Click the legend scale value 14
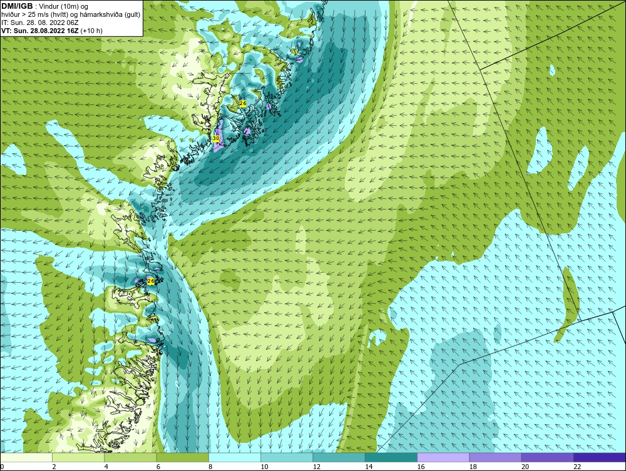Viewport: 626px width, 471px height. tap(369, 467)
